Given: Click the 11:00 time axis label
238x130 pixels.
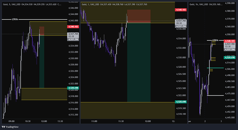Looking at the screenshot, I should tap(94, 121).
